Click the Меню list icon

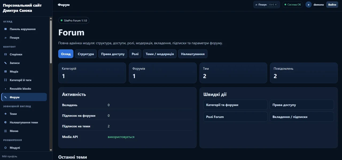pos(6,131)
